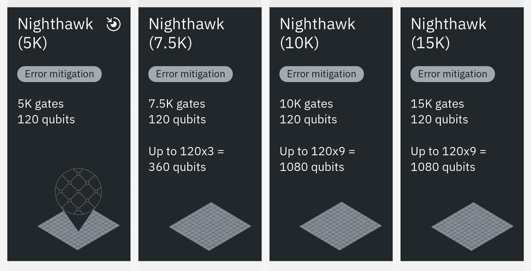Screen dimensions: 531x271
Task: Click 'Up to 120x3 = 360 qubits' text
Action: [x=187, y=159]
